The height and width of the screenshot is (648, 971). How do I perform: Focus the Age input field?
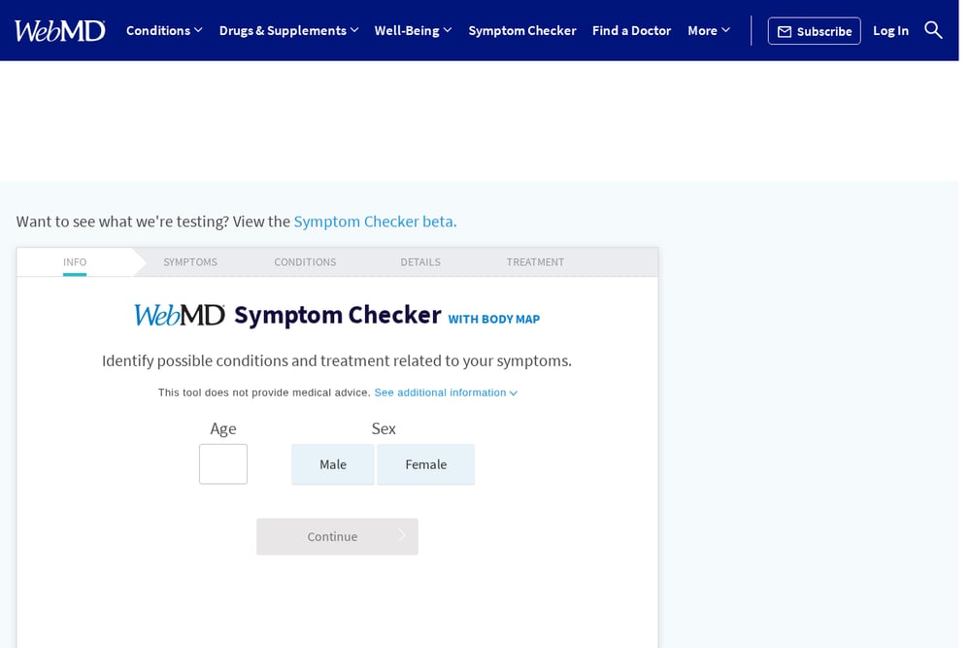pyautogui.click(x=223, y=464)
